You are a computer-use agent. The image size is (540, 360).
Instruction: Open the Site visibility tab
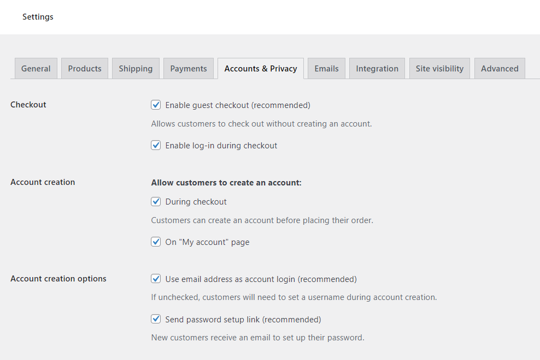tap(439, 68)
